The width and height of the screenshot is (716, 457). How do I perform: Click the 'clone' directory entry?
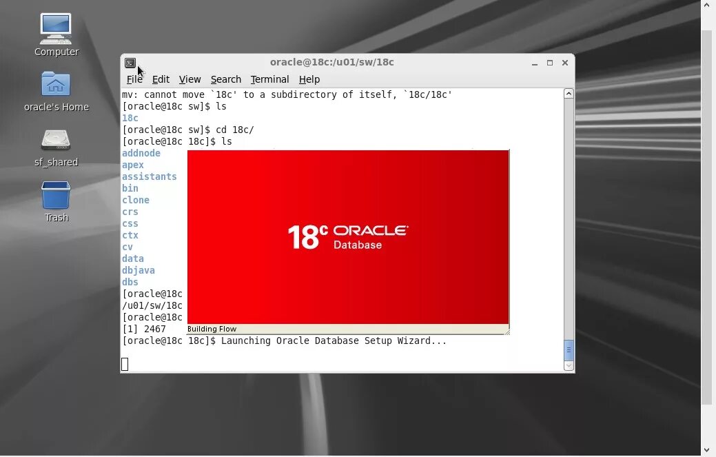pyautogui.click(x=136, y=201)
